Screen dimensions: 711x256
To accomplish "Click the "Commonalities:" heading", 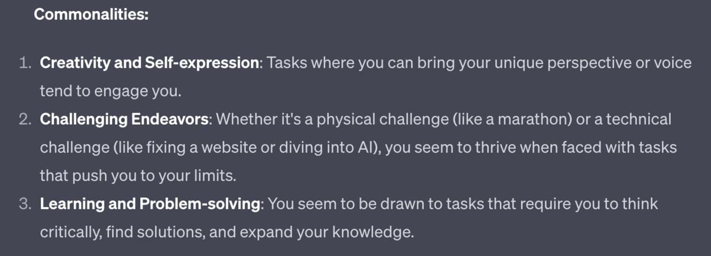I will tap(91, 15).
